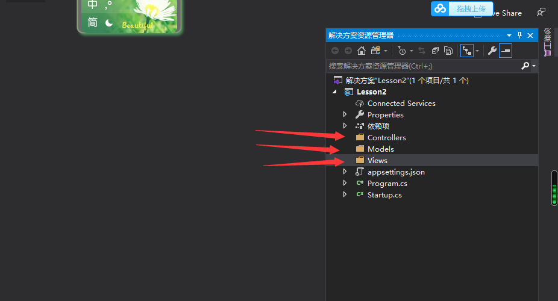Expand appsettings.json node
The image size is (558, 301).
click(x=345, y=172)
